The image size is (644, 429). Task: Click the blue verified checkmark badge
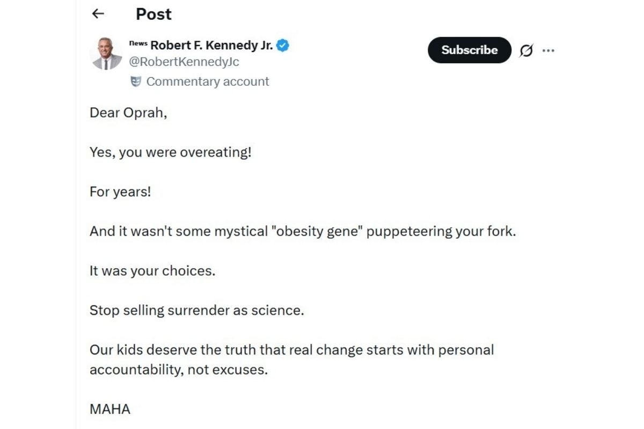[x=283, y=46]
